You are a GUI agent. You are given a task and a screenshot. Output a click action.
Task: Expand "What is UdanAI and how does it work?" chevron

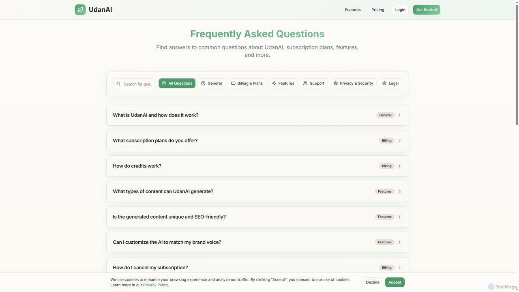[399, 115]
